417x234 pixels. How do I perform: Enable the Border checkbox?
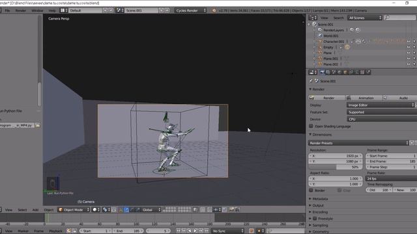tap(311, 190)
